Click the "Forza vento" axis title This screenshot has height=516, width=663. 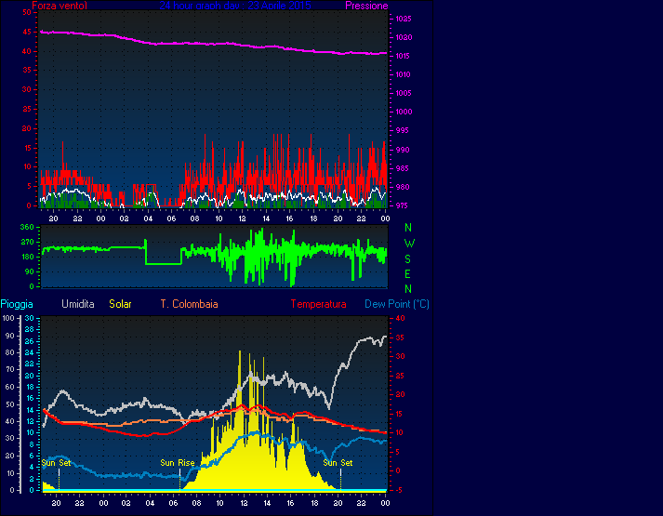60,6
